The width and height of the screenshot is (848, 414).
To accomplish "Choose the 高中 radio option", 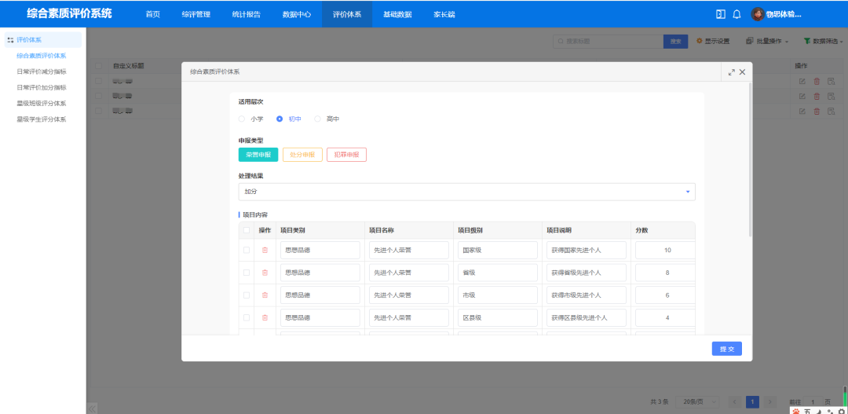I will pyautogui.click(x=317, y=119).
